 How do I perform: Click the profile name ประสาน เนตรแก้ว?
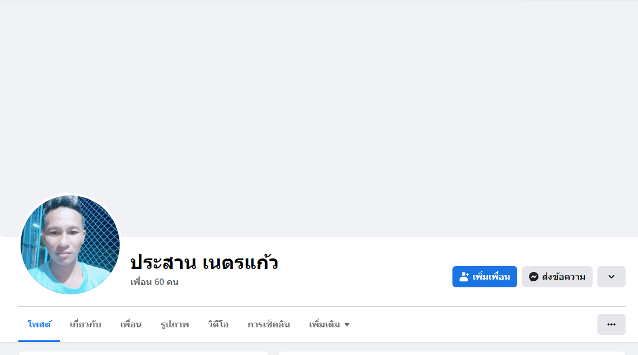click(204, 262)
